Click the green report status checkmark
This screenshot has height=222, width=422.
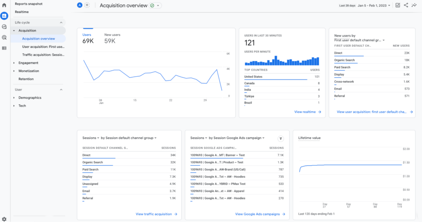[x=152, y=5]
